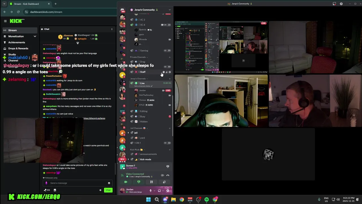Image resolution: width=362 pixels, height=204 pixels.
Task: Join the Hidden voice channel
Action: point(150,122)
